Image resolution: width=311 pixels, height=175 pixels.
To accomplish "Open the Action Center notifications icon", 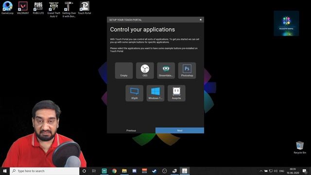I will coord(305,171).
